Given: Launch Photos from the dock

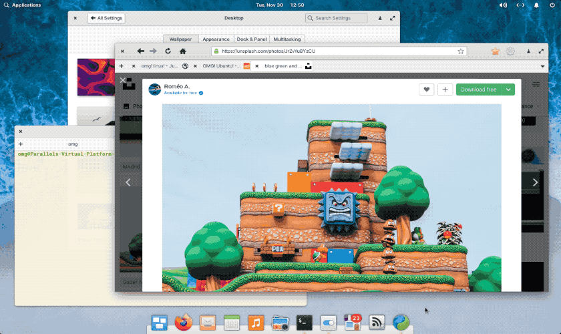Looking at the screenshot, I should point(280,323).
